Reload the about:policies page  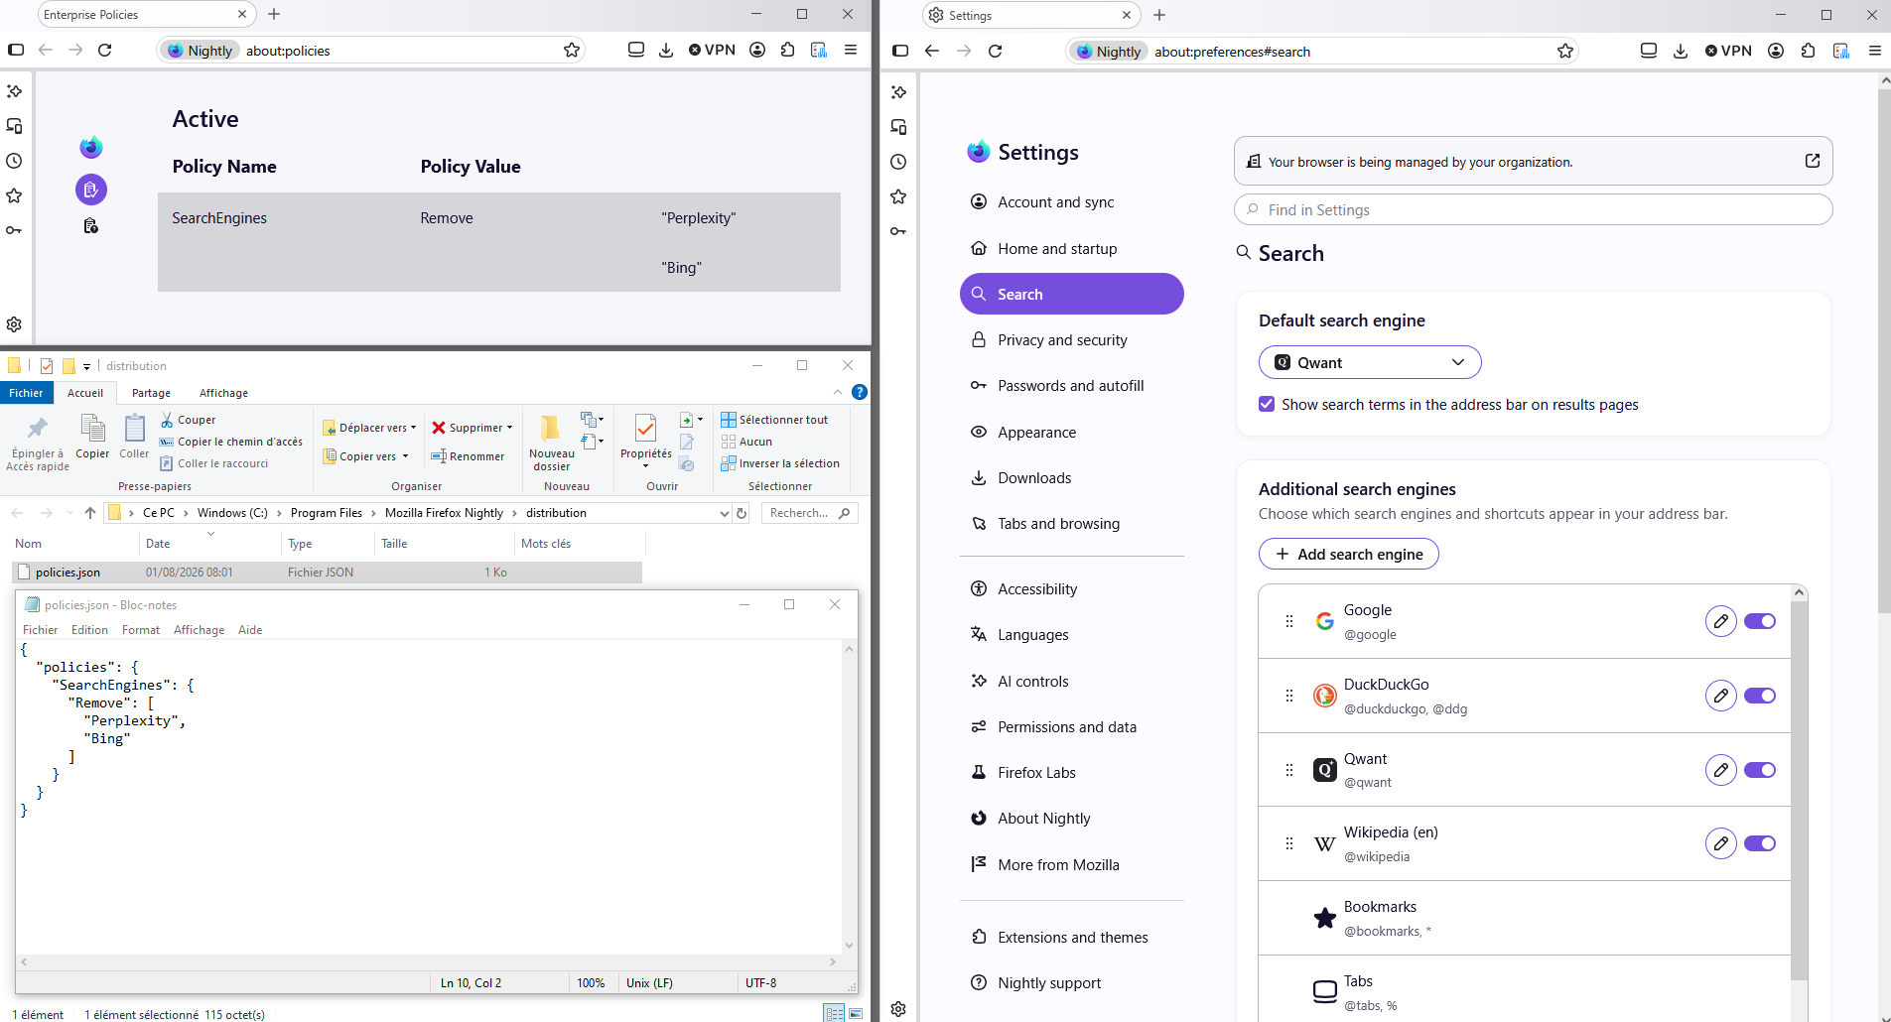[x=104, y=50]
